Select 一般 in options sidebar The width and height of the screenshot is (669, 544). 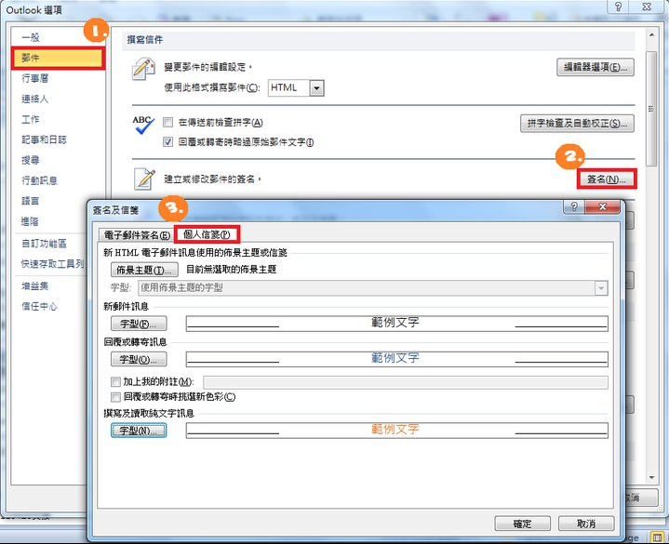tap(31, 37)
